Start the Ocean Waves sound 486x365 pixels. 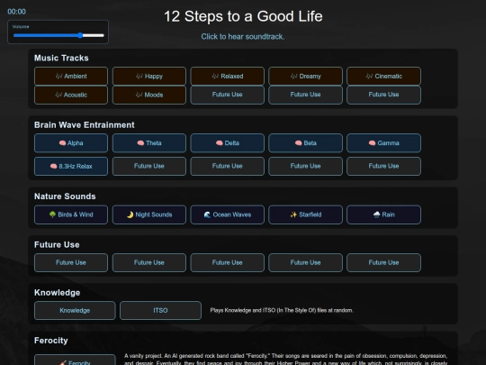click(x=227, y=214)
